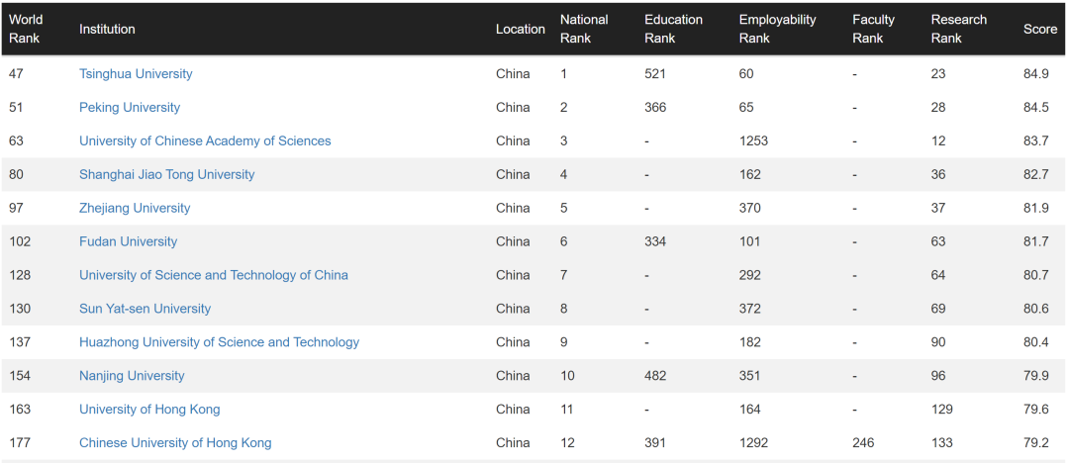Image resolution: width=1069 pixels, height=463 pixels.
Task: Select the University of Hong Kong link
Action: 149,411
